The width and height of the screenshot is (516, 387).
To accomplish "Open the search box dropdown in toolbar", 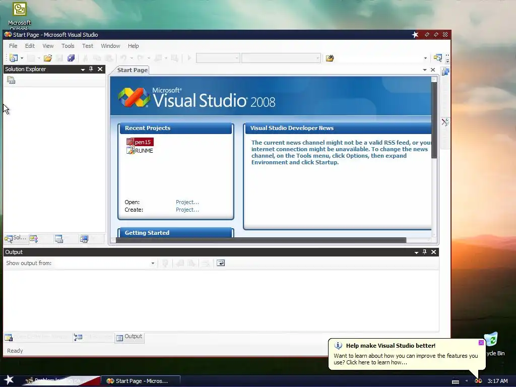I will tap(425, 58).
